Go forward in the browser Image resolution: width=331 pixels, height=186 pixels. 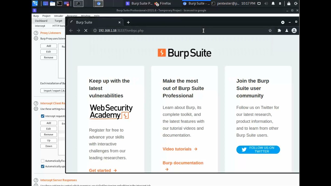(x=78, y=30)
